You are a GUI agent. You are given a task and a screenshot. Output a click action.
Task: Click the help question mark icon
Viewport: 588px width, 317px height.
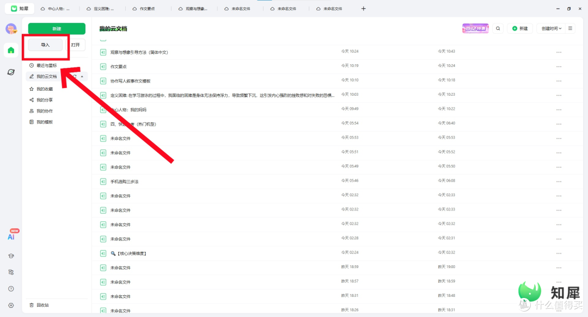11,289
